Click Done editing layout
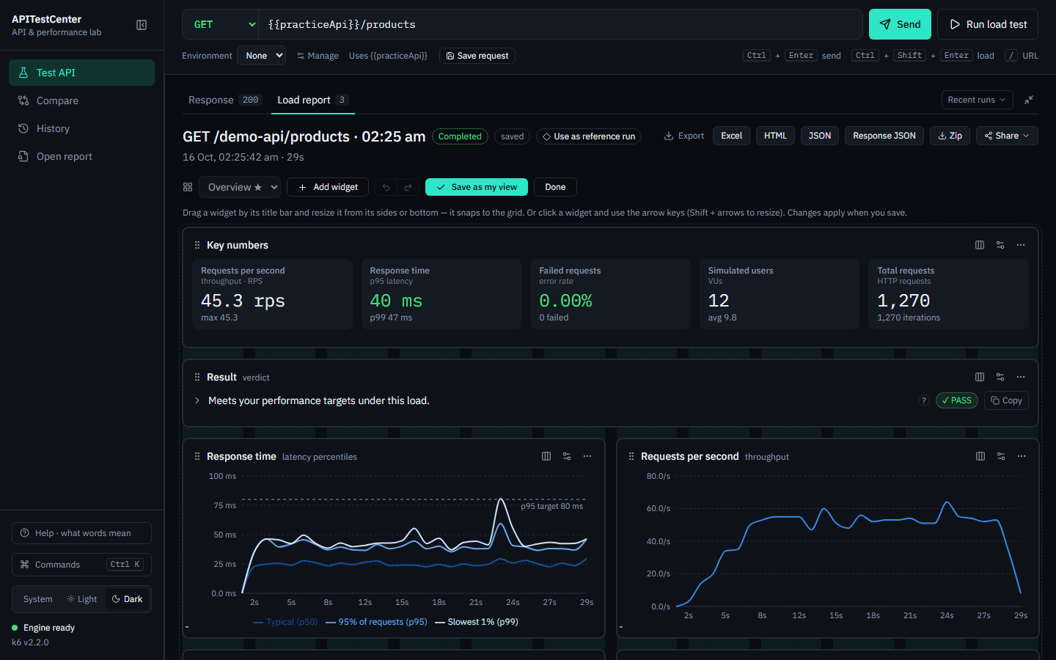 coord(555,187)
